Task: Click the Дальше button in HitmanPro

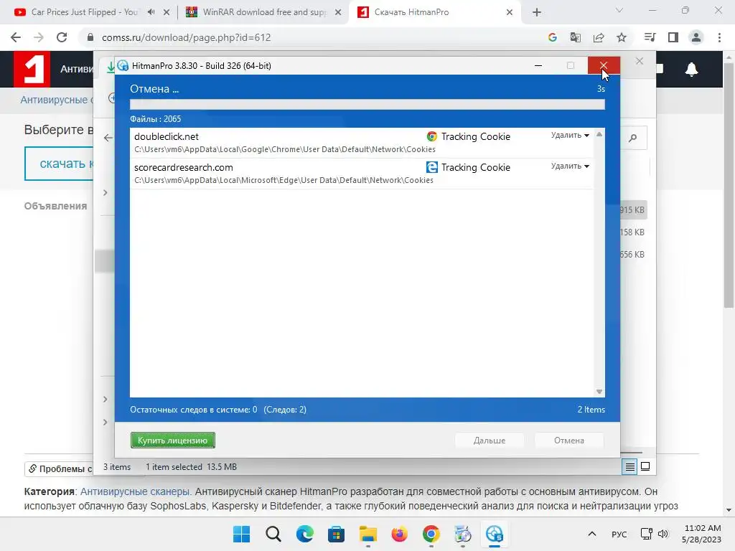Action: (x=489, y=441)
